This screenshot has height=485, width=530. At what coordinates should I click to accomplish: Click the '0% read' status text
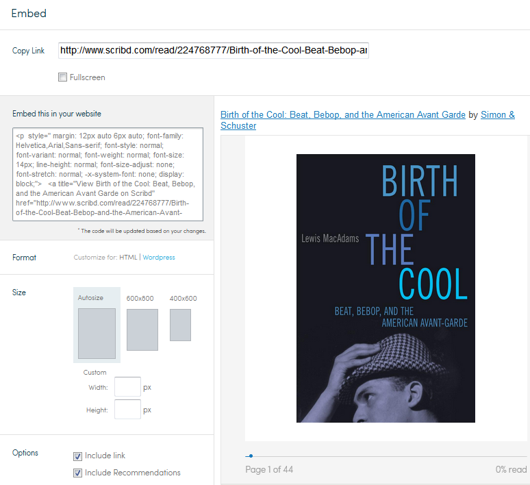(x=511, y=469)
